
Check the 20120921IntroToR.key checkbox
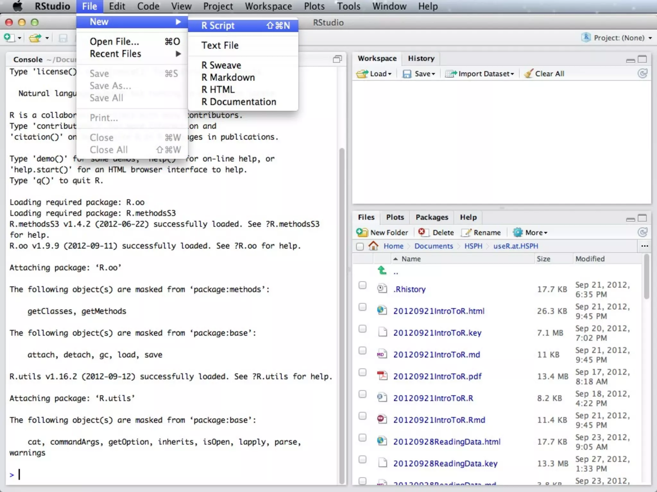(362, 329)
